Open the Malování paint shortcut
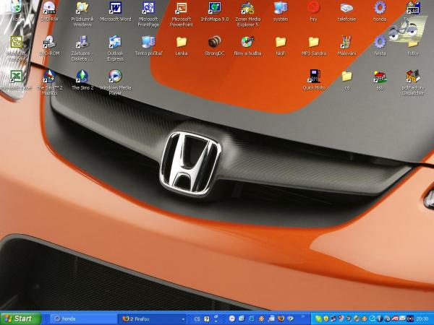 tap(346, 43)
